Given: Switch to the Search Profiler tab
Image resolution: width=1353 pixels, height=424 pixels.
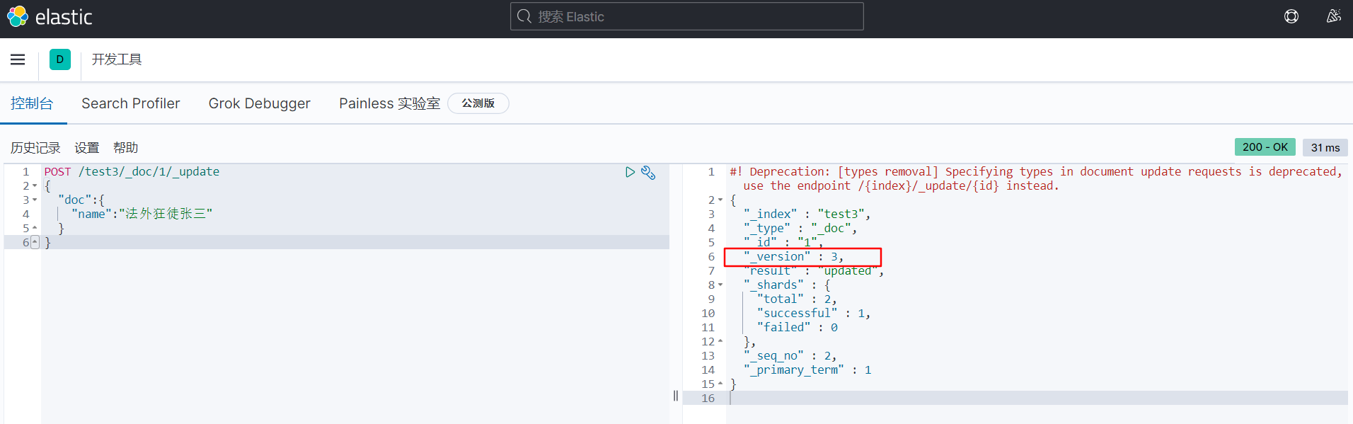Looking at the screenshot, I should click(x=131, y=103).
